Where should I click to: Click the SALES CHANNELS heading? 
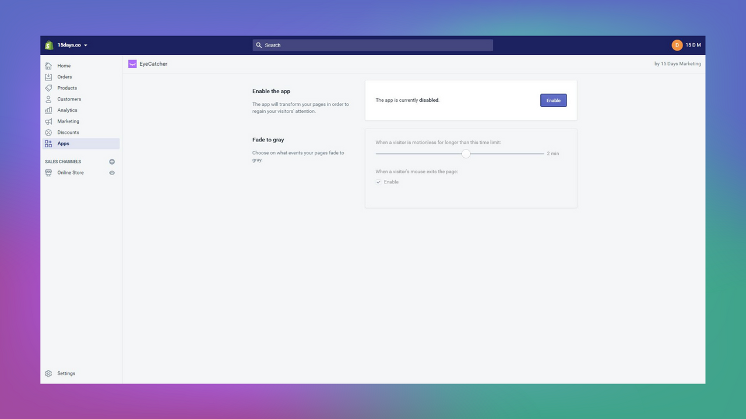tap(63, 162)
